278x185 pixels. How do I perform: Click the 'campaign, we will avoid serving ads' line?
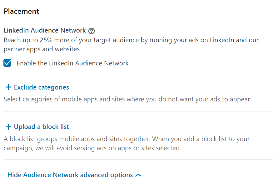(x=92, y=148)
